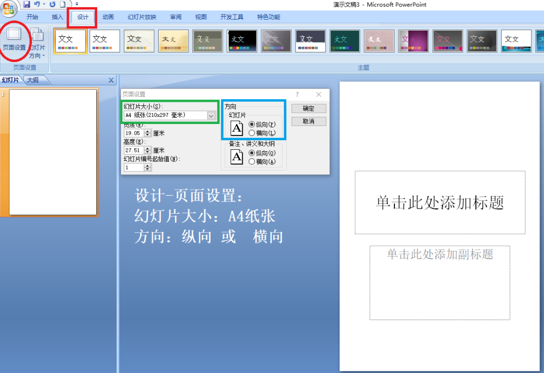Increase 宽度 width with up spinner arrow
This screenshot has height=373, width=544.
coord(148,131)
